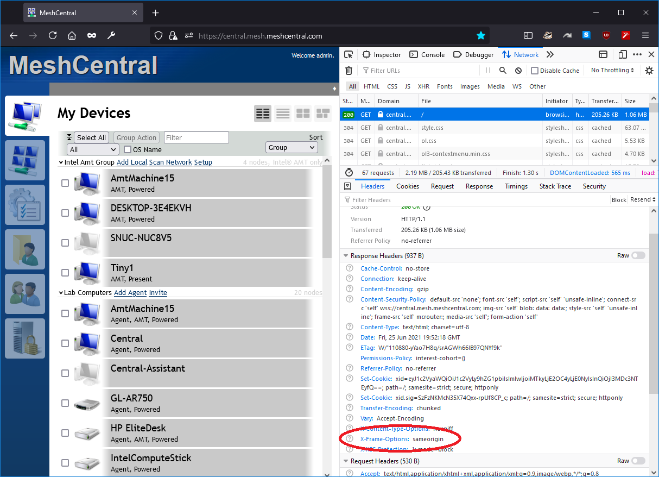The image size is (659, 477).
Task: Click the browser back arrow
Action: click(x=14, y=35)
